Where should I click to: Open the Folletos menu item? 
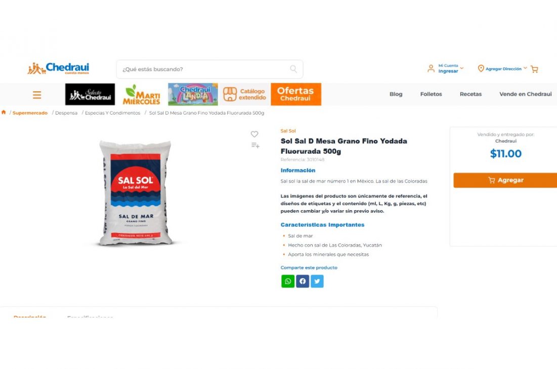coord(431,94)
